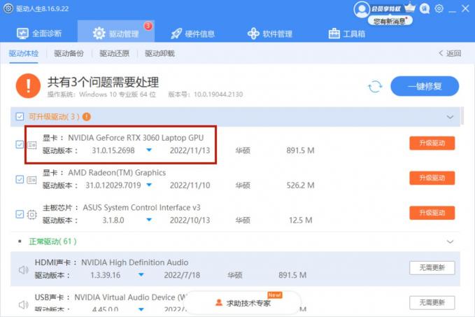Toggle the 可升级驱动 group checkbox

pos(20,117)
